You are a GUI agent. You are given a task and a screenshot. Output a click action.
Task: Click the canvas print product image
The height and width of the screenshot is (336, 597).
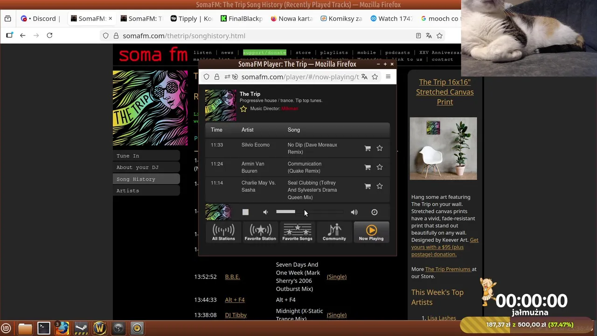click(443, 148)
